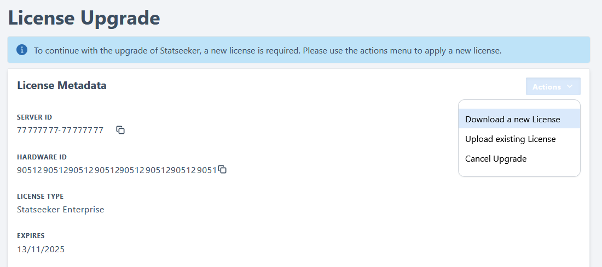Select Download a new License
The image size is (602, 267).
(513, 119)
